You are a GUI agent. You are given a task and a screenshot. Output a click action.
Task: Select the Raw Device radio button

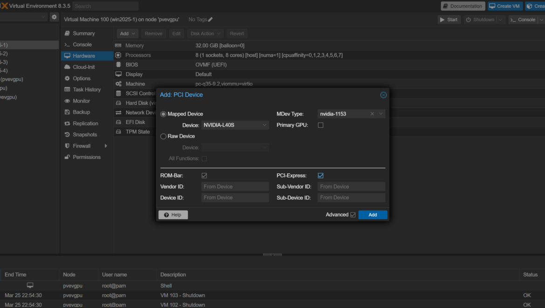[163, 137]
